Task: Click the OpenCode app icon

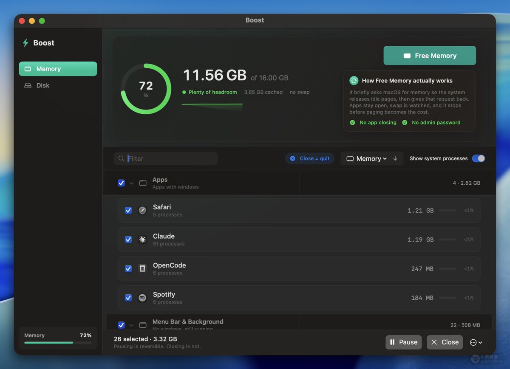Action: 142,268
